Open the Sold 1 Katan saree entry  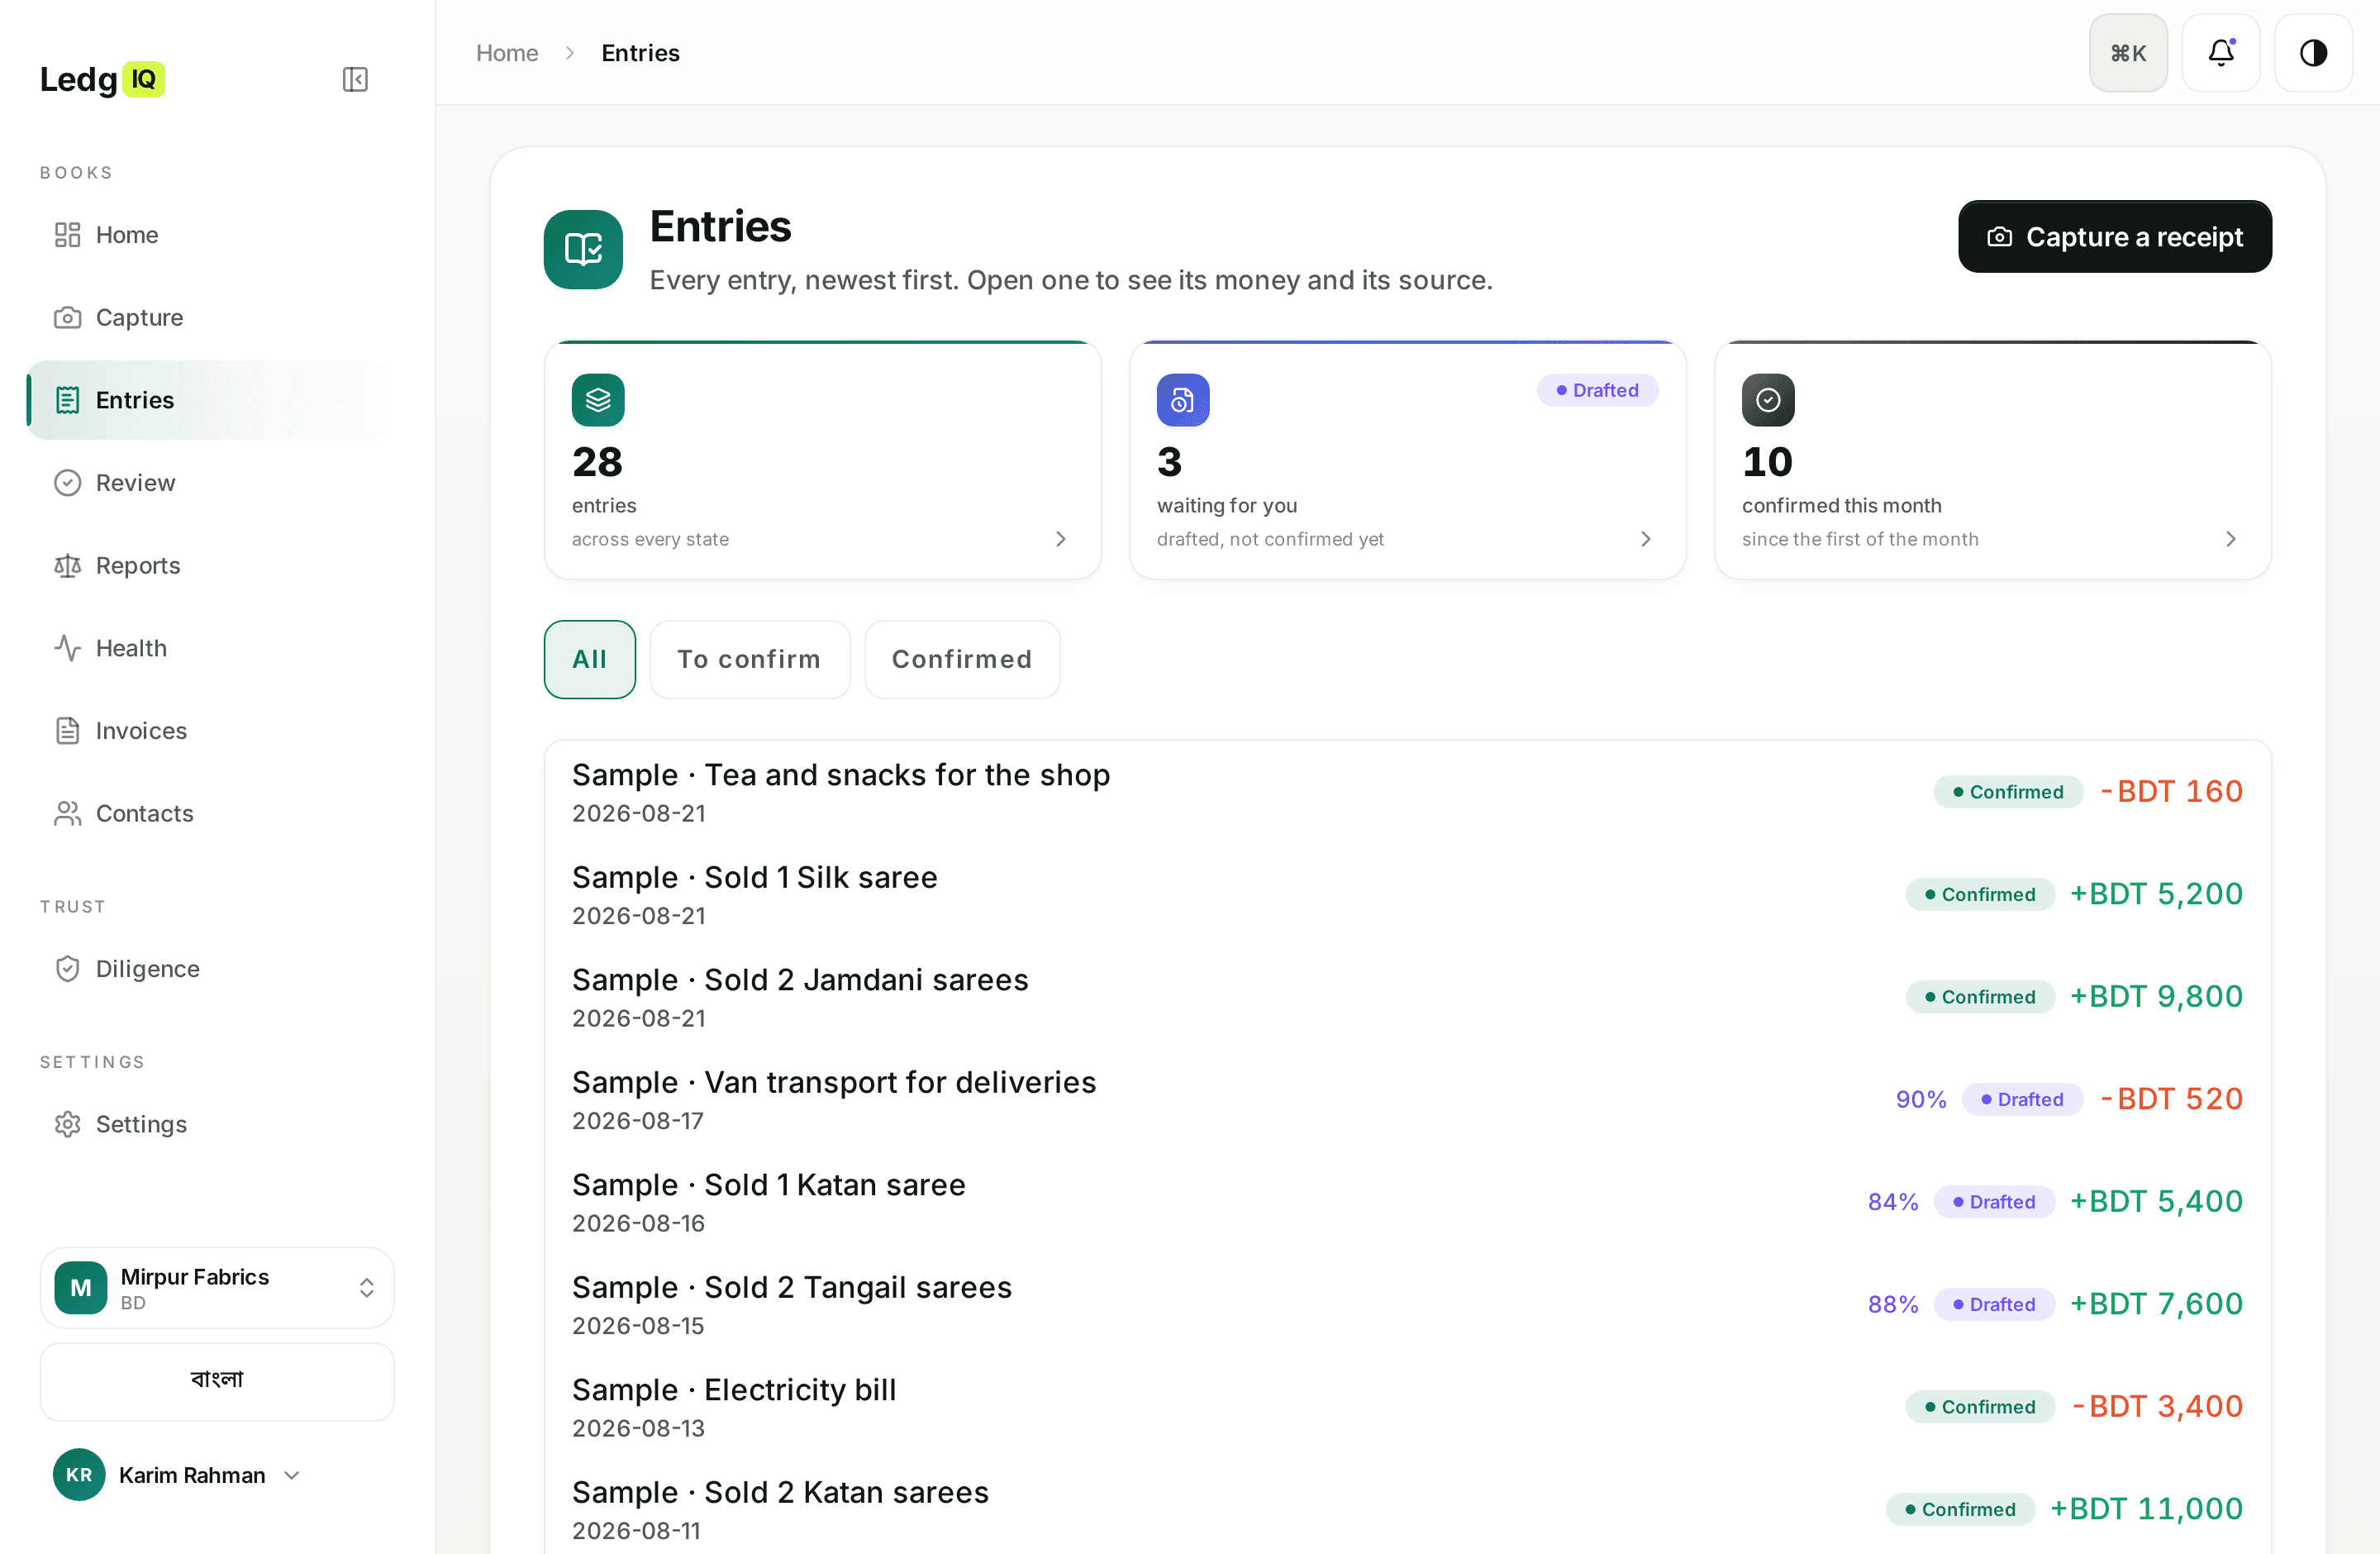coord(1407,1202)
